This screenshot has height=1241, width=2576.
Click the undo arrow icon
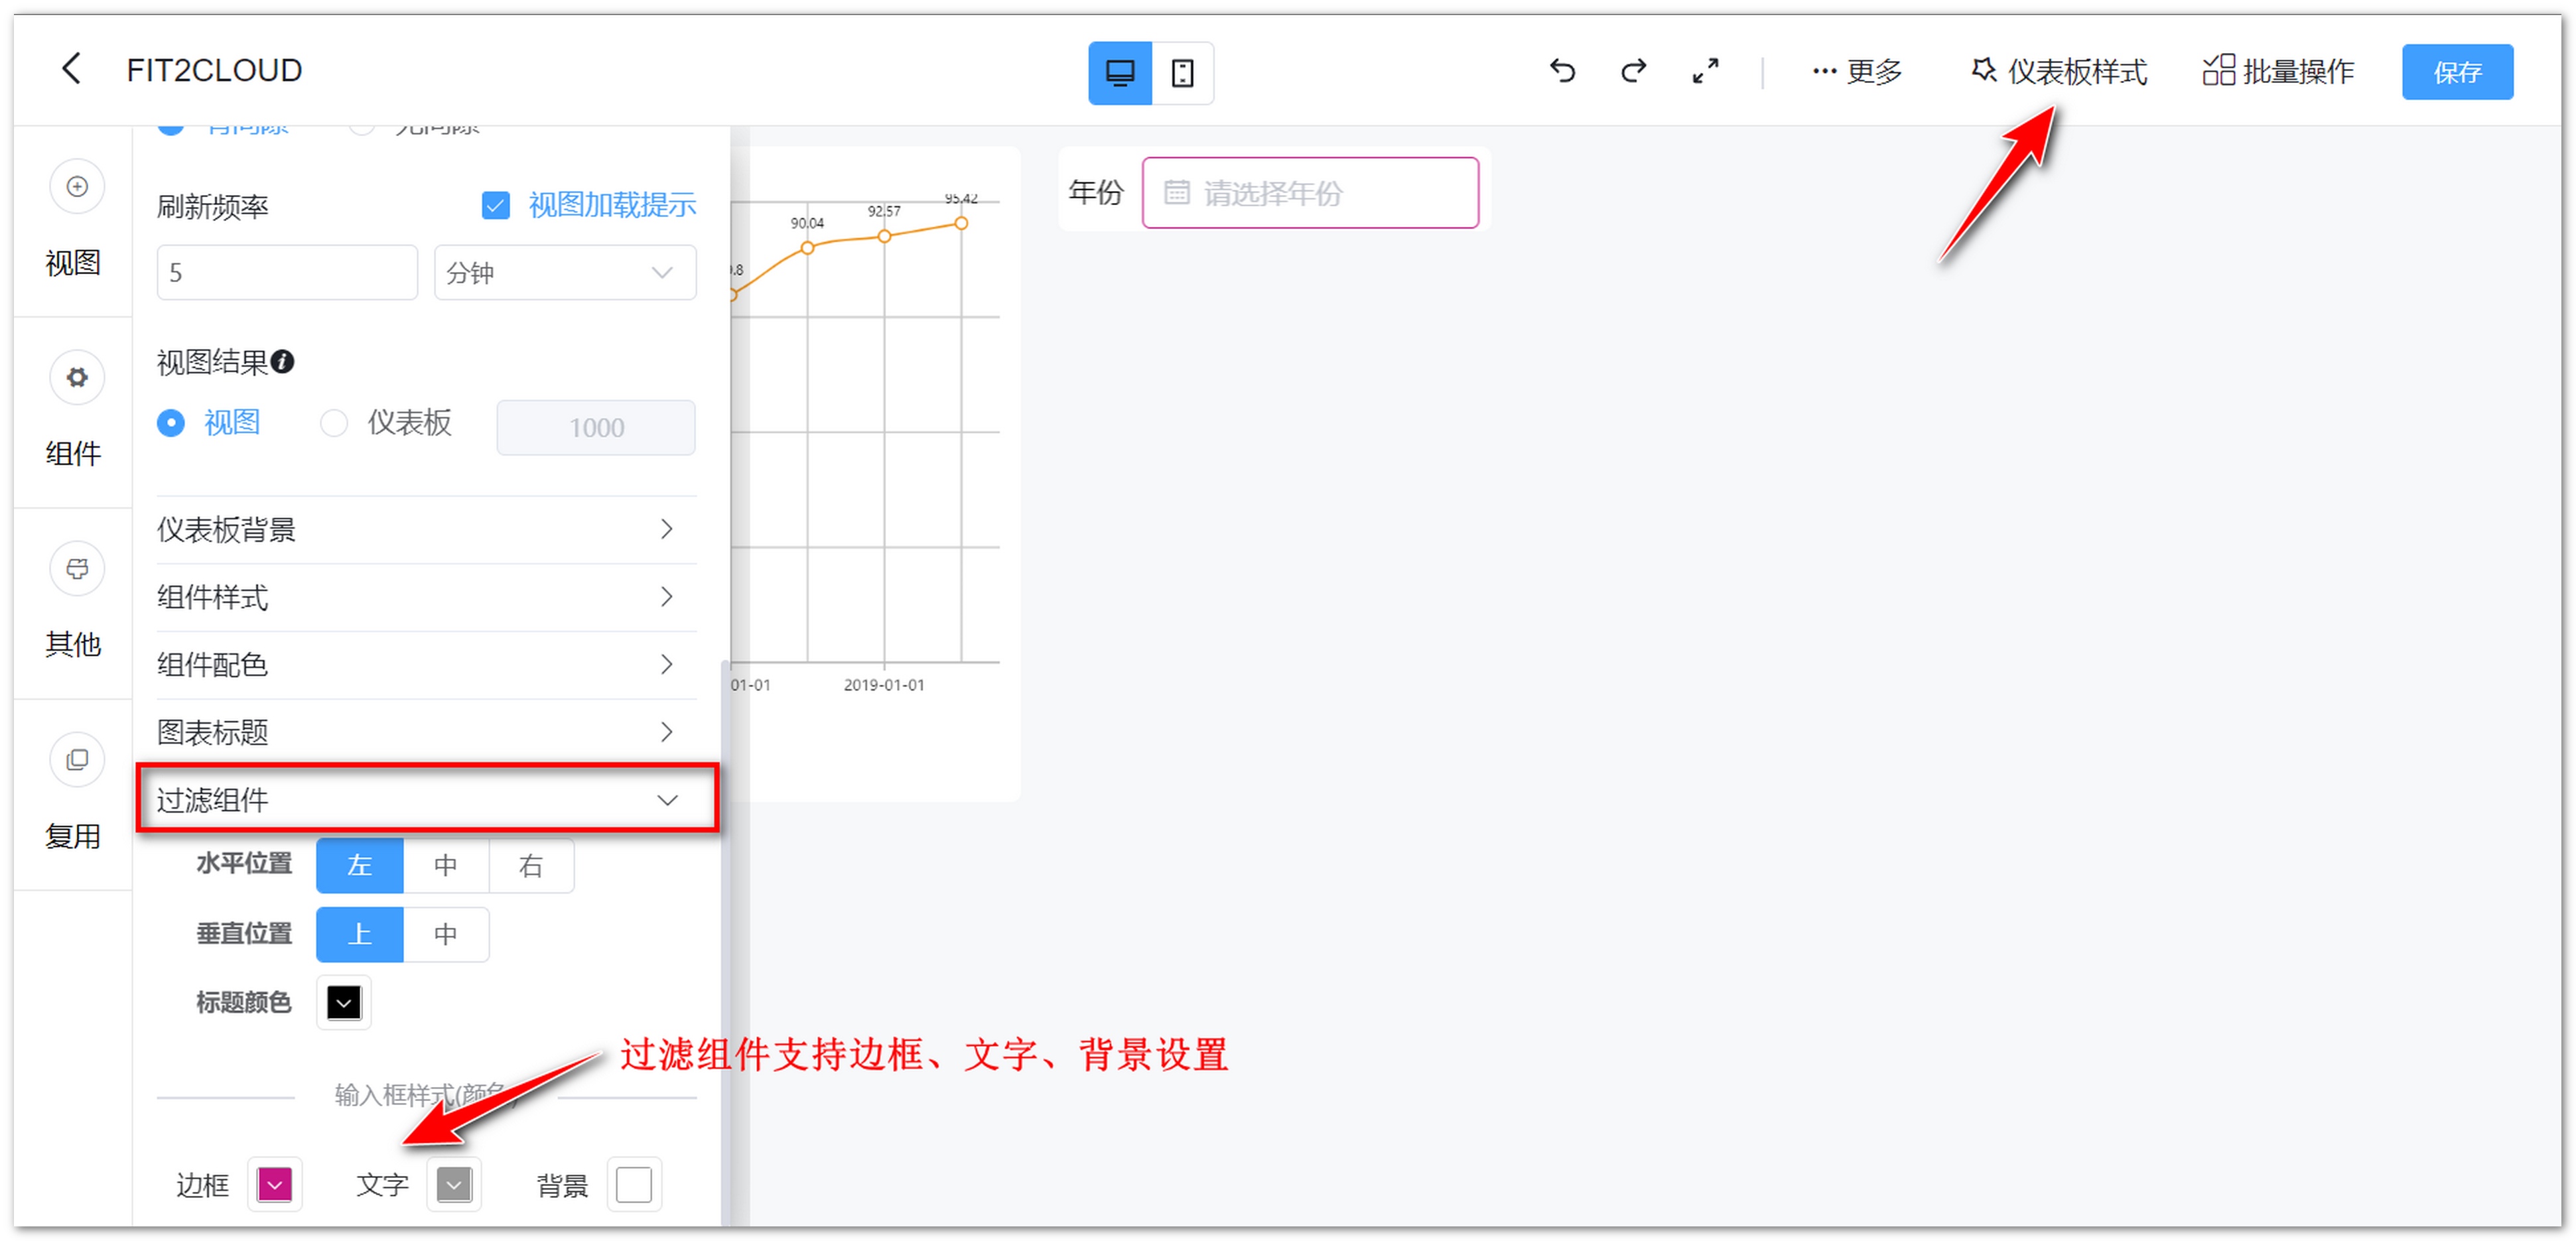[x=1562, y=71]
